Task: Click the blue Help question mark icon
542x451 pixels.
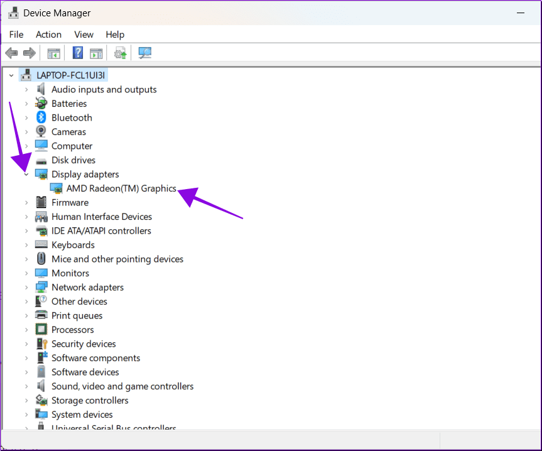Action: pos(78,53)
